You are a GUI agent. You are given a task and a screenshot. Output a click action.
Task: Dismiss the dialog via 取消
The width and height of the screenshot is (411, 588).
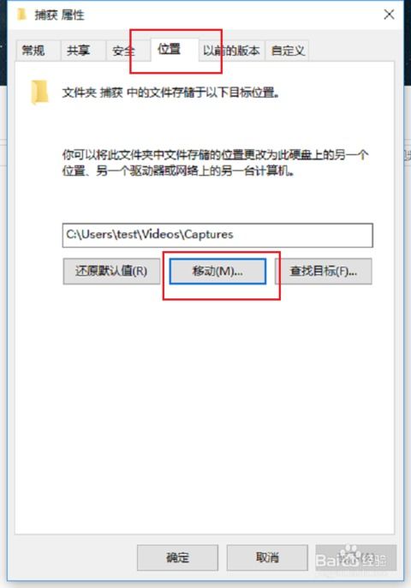[x=267, y=558]
